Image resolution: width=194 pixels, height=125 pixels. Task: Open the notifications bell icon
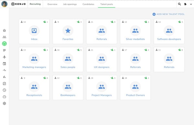(185, 4)
